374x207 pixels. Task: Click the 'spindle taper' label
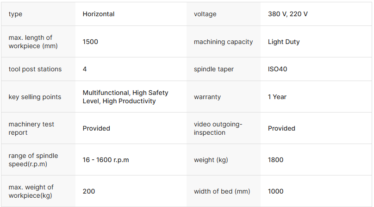(x=214, y=69)
